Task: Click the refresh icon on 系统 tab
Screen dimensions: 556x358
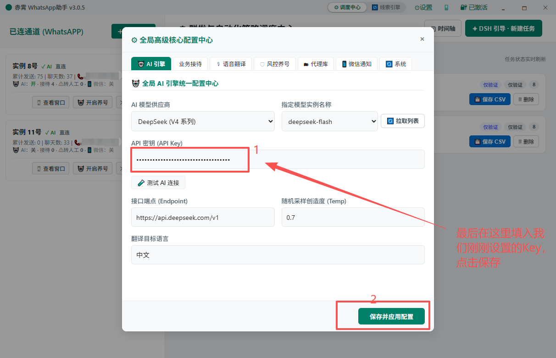Action: coord(389,64)
